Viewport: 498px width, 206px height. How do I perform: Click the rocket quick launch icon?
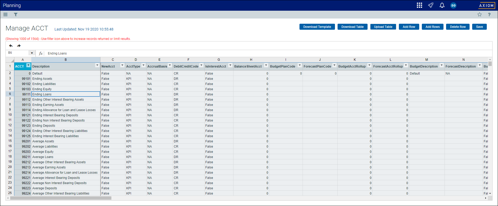(431, 5)
